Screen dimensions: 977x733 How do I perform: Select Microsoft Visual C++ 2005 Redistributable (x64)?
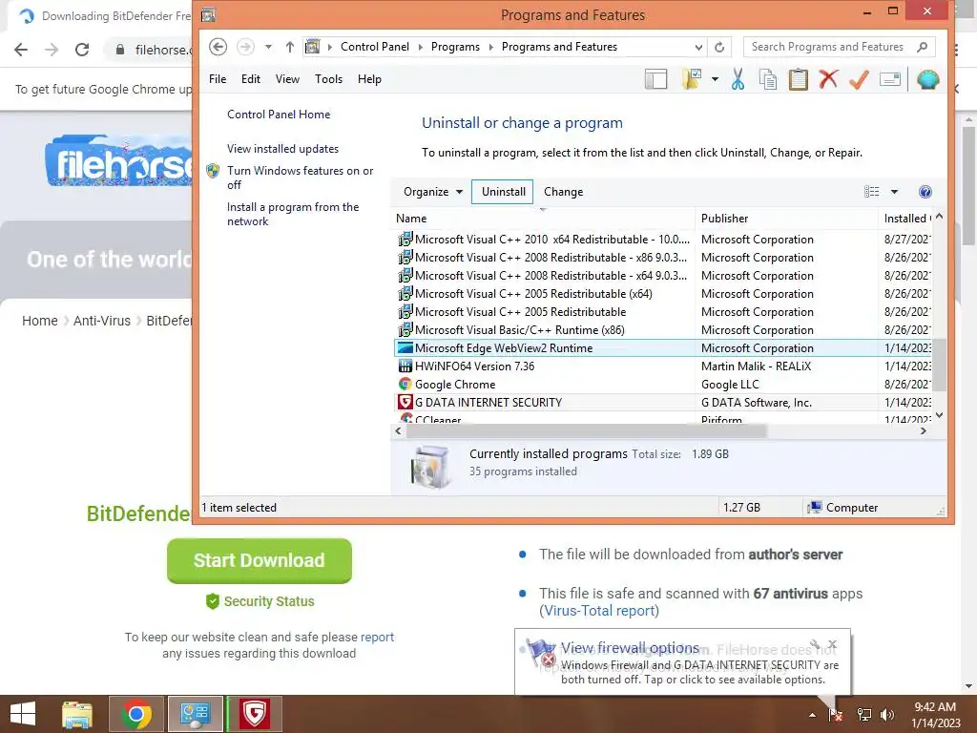663,294
